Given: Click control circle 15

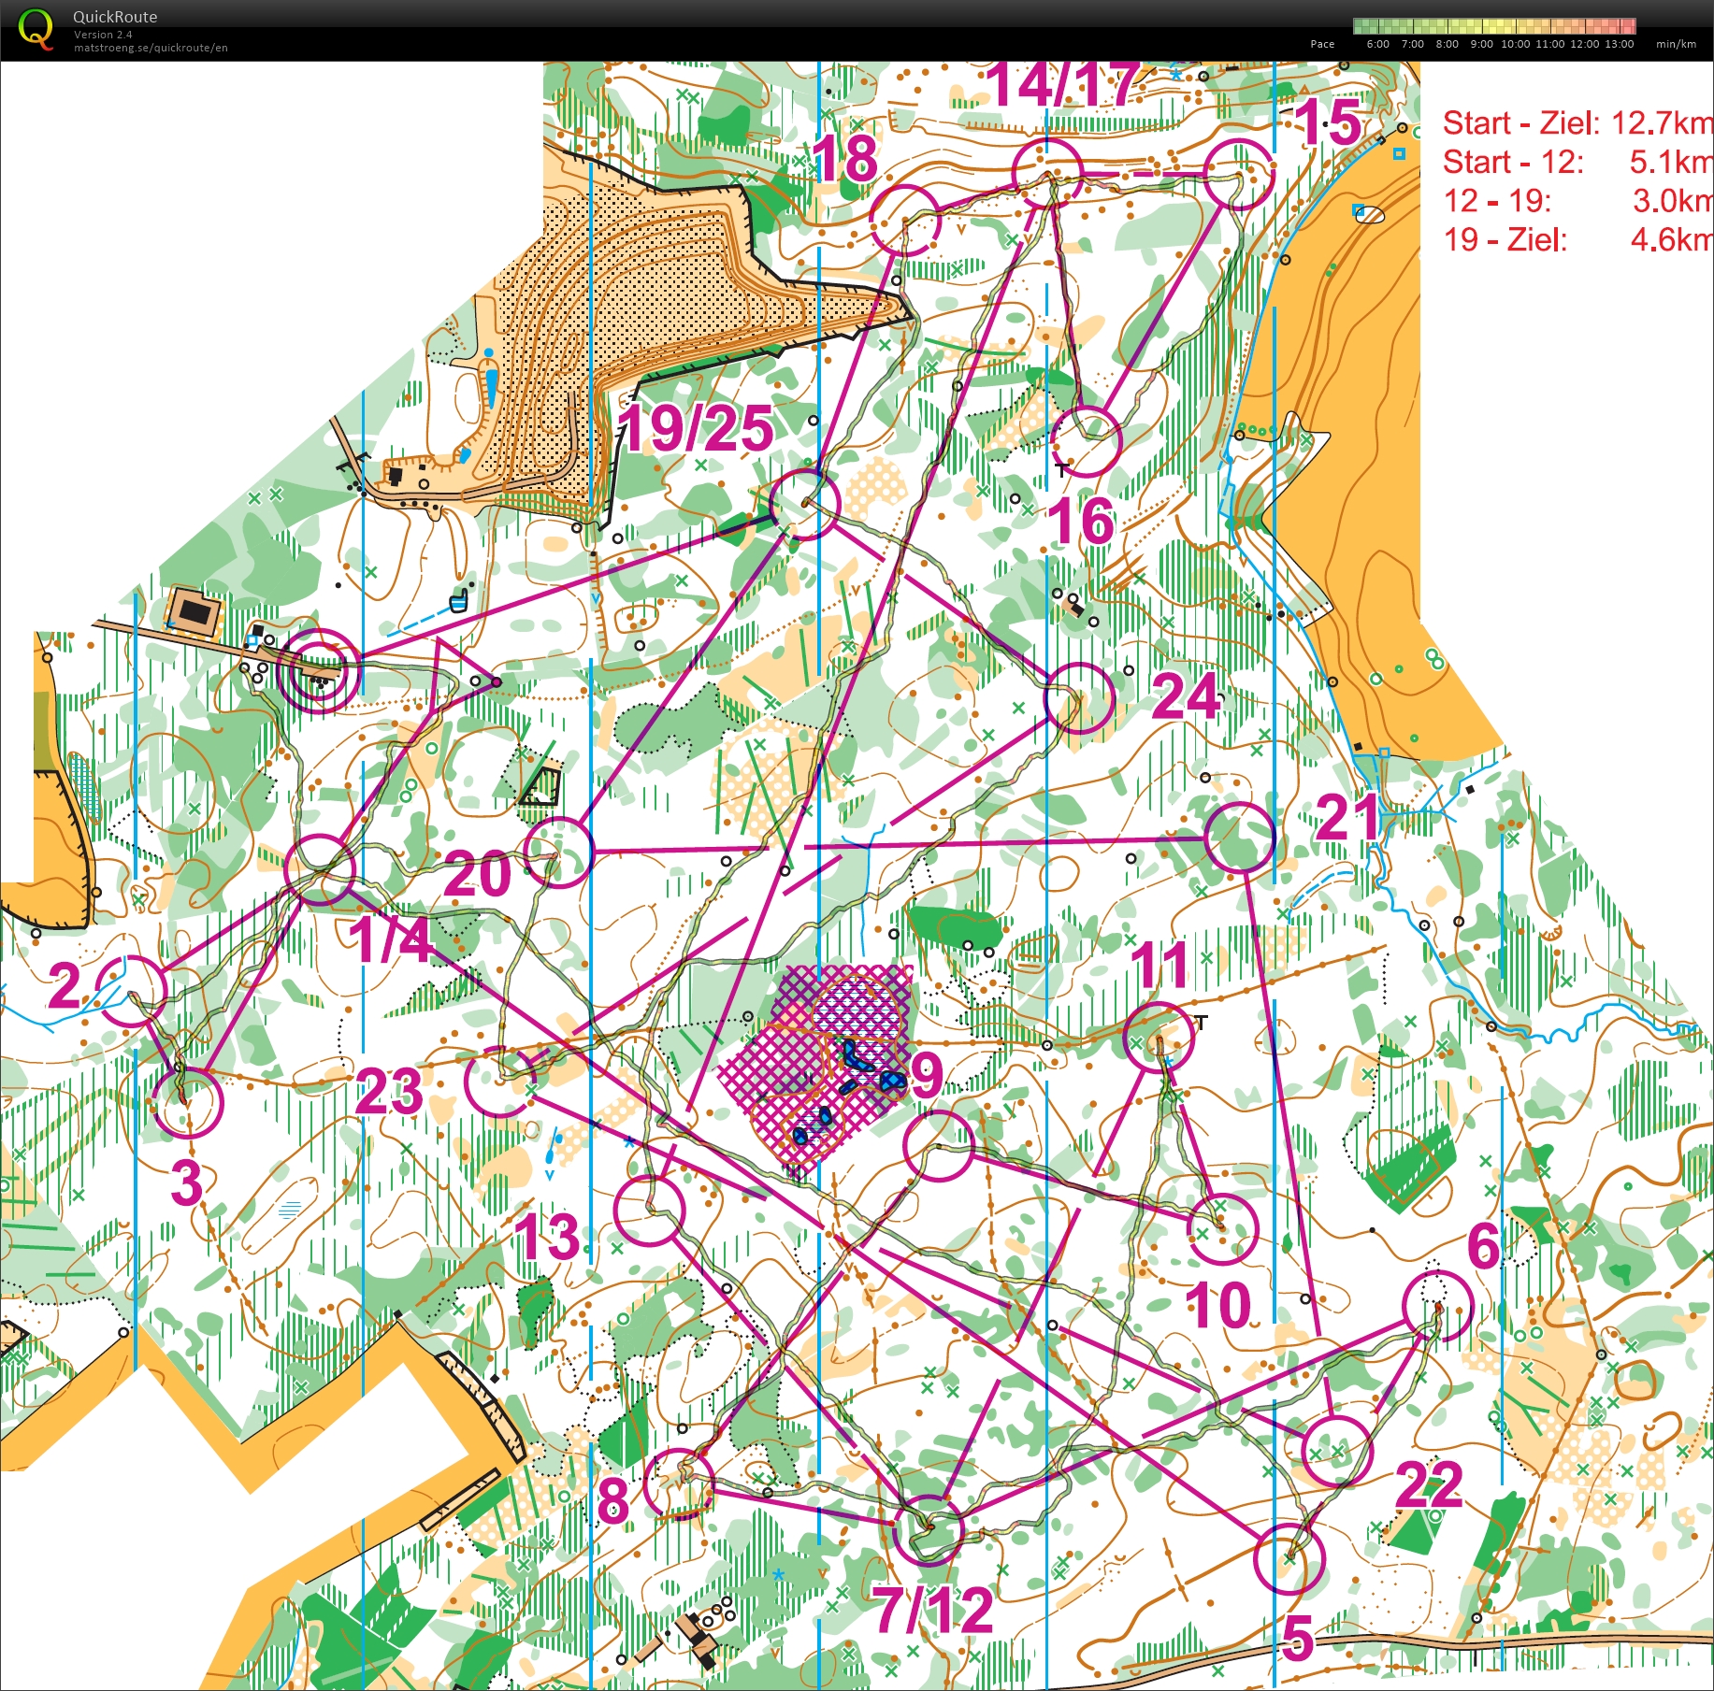Looking at the screenshot, I should pos(1238,174).
